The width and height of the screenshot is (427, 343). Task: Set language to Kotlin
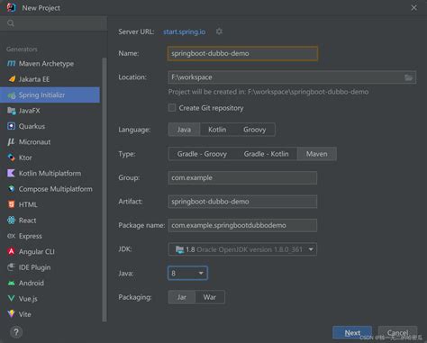pos(217,130)
